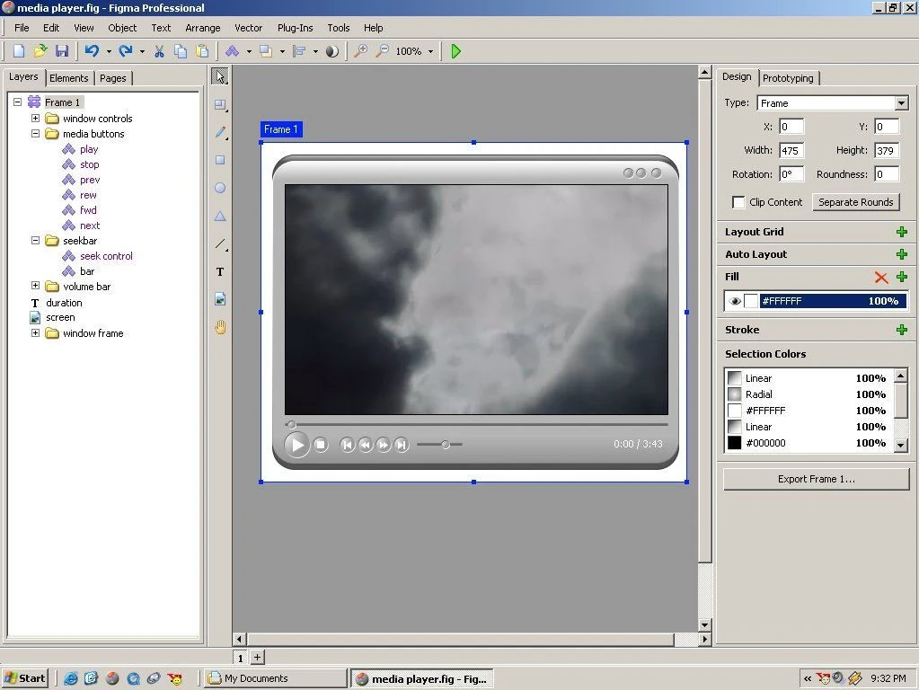Viewport: 919px width, 690px height.
Task: Select the Pen tool in the toolbox
Action: click(x=220, y=132)
